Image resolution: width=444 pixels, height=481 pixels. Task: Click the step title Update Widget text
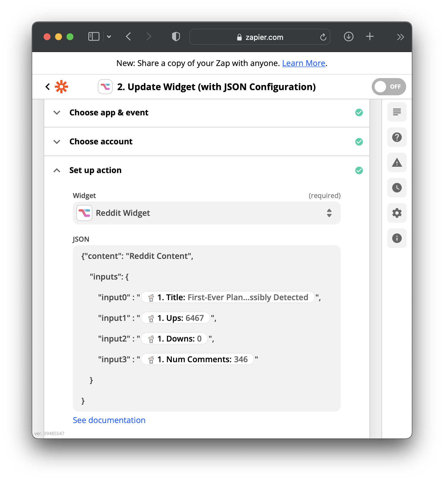tap(217, 87)
